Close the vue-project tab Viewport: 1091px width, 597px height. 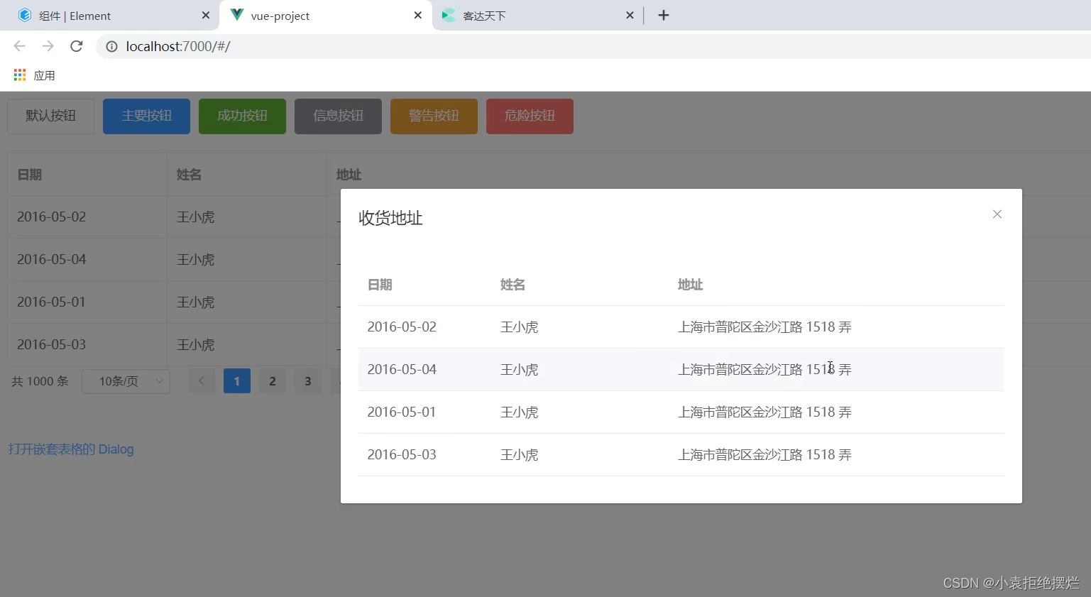point(418,15)
